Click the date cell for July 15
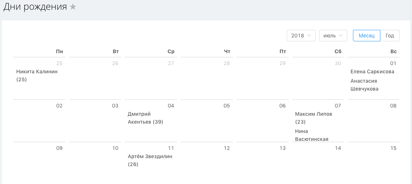The height and width of the screenshot is (184, 412). 373,162
